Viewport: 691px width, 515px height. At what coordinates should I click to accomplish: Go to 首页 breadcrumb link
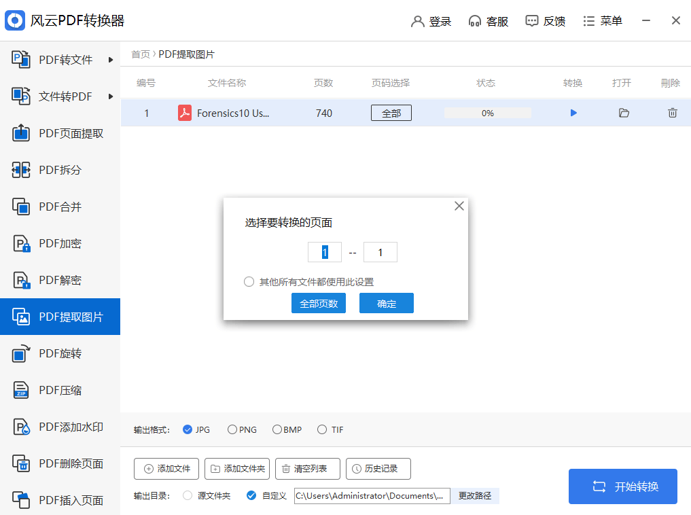141,54
